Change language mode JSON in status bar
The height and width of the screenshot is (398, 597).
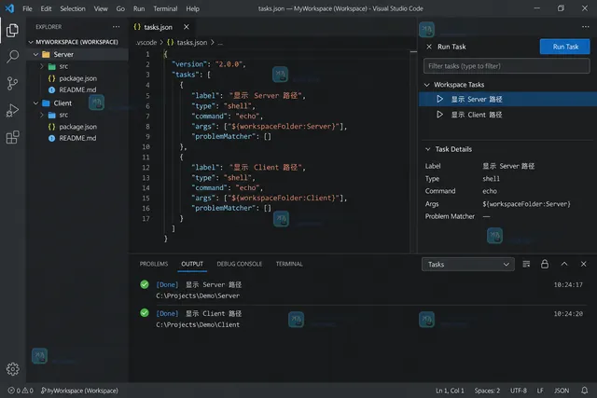(562, 391)
